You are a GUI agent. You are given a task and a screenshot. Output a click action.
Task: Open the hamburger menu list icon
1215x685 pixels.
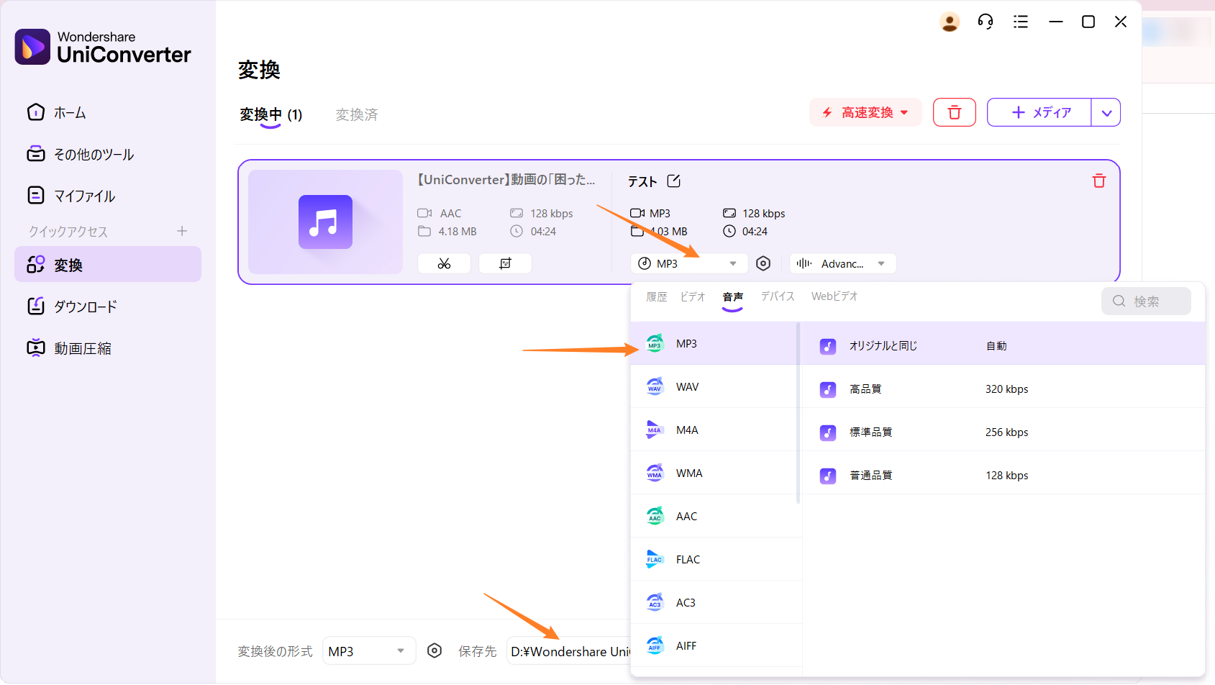[x=1021, y=22]
